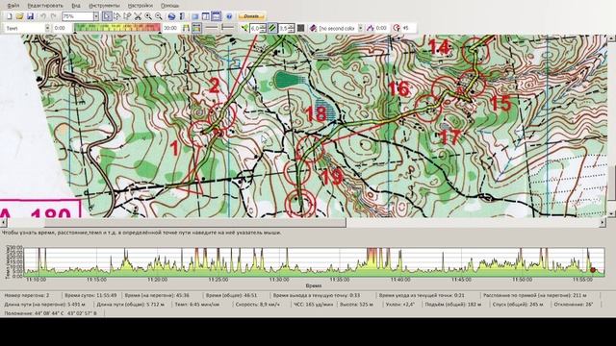Select the cut route scissors tool
616x346 pixels.
click(x=138, y=16)
